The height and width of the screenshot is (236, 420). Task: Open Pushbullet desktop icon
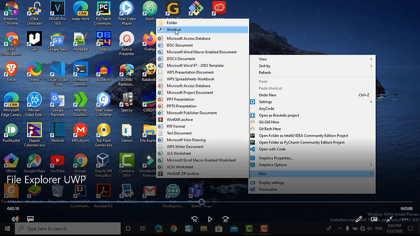coord(11,133)
